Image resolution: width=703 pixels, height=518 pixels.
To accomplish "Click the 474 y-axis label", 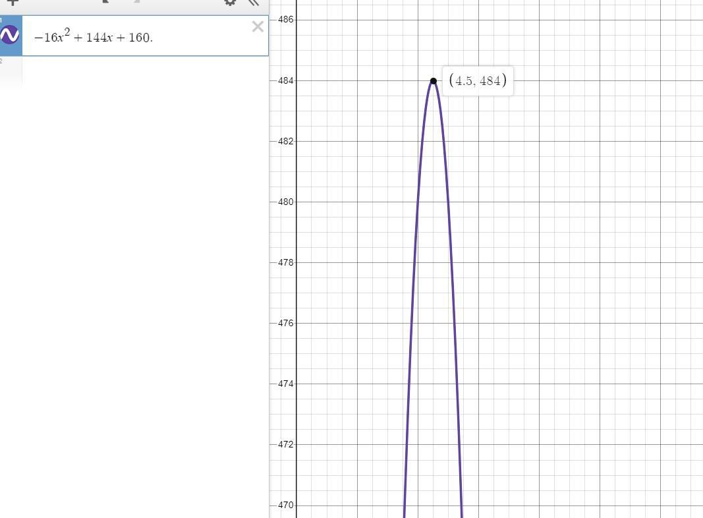I will coord(285,384).
